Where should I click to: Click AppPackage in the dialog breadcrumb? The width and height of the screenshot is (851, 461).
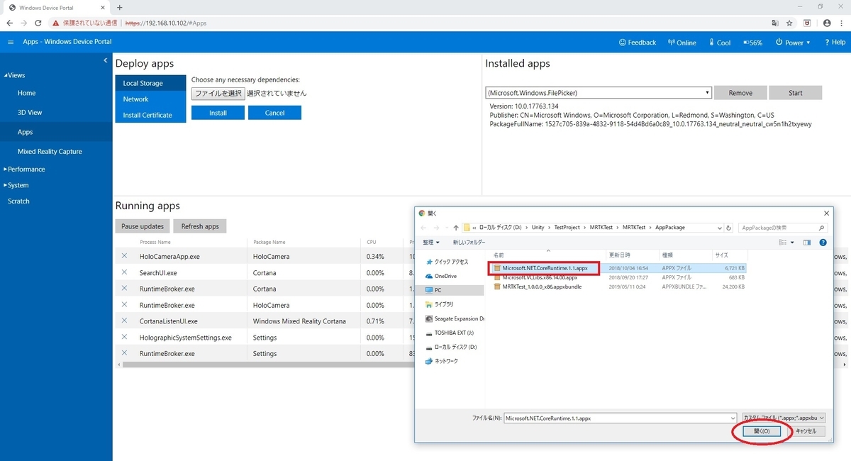coord(669,228)
